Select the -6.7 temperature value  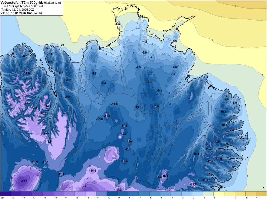[x=31, y=51]
